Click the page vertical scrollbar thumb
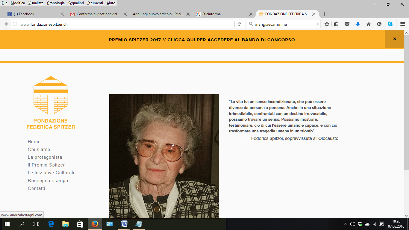This screenshot has width=409, height=230. [x=406, y=102]
